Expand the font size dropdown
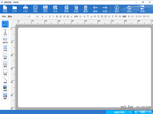Image resolution: width=153 pixels, height=114 pixels. click(x=34, y=17)
